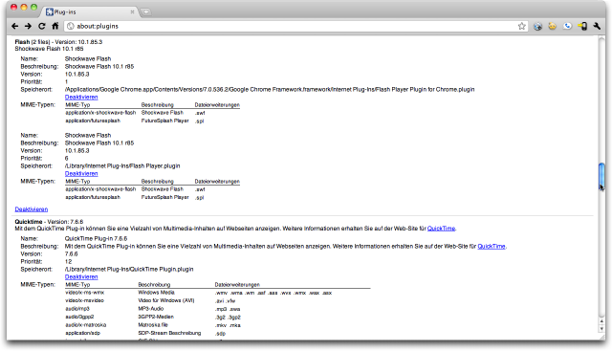
Task: Click QuickTime priority value '12'
Action: coord(68,262)
